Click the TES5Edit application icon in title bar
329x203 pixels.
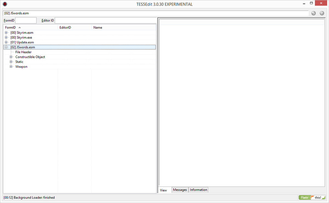click(5, 4)
